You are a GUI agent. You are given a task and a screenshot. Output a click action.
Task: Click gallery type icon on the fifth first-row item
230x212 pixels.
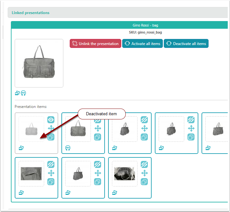(x=208, y=148)
